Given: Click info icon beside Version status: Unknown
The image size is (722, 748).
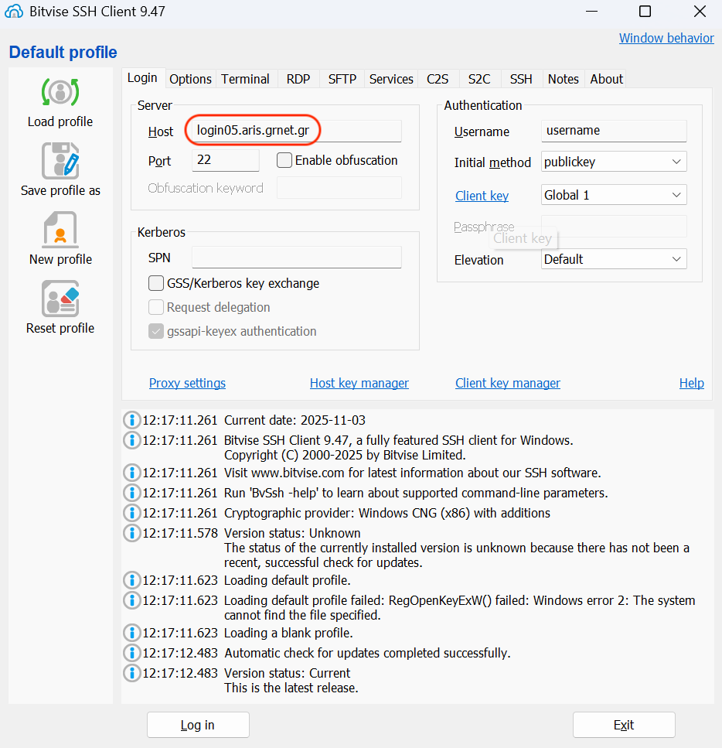Looking at the screenshot, I should click(132, 533).
